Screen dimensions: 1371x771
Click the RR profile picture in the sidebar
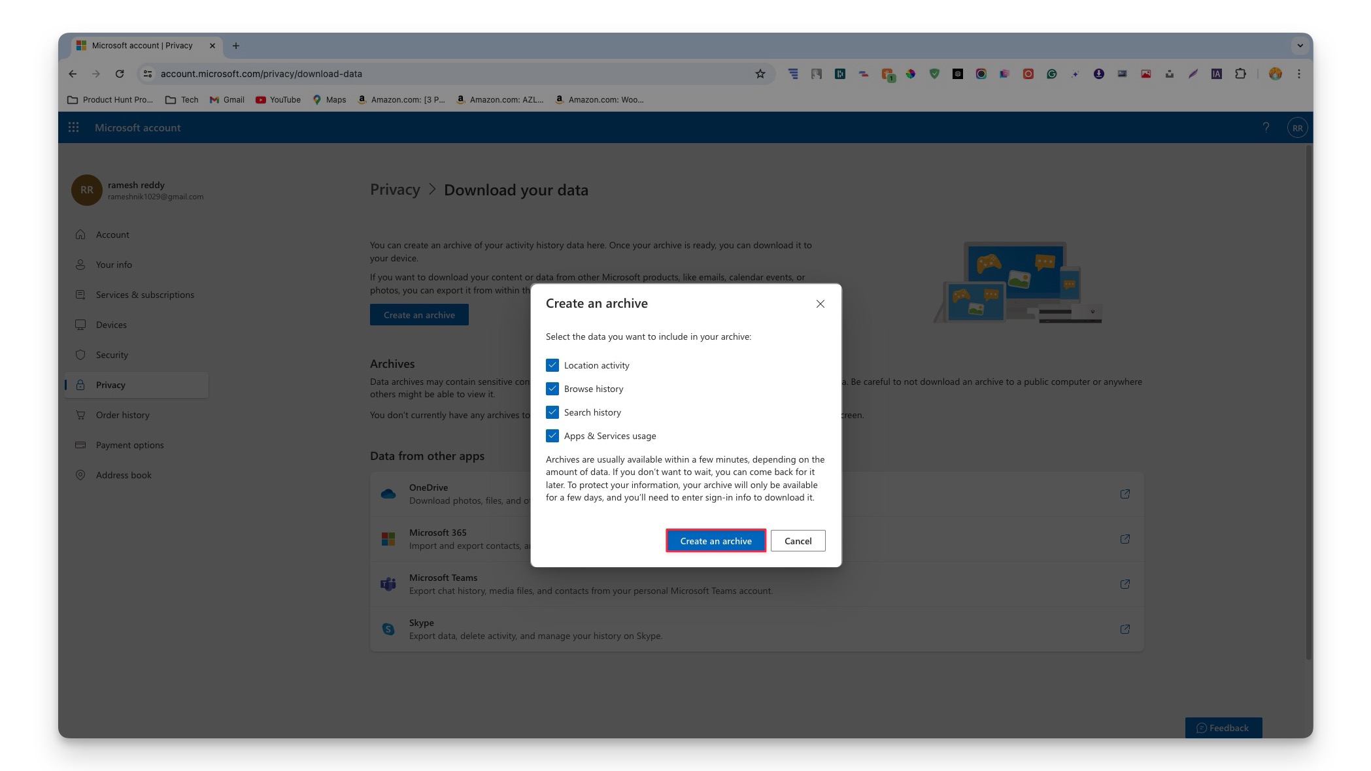(87, 190)
